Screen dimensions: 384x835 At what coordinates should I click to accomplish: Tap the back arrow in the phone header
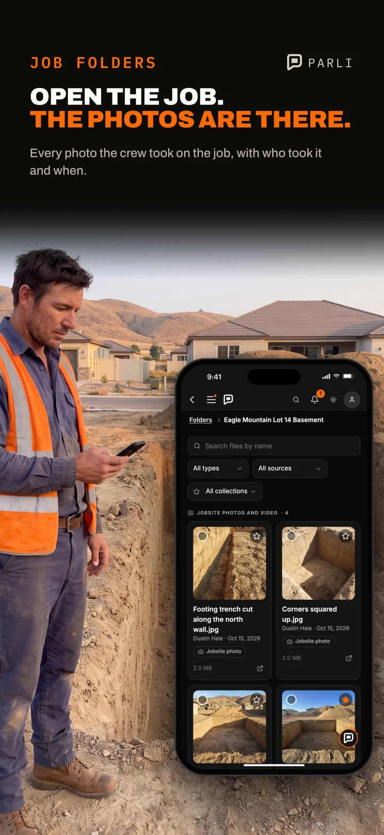point(193,399)
